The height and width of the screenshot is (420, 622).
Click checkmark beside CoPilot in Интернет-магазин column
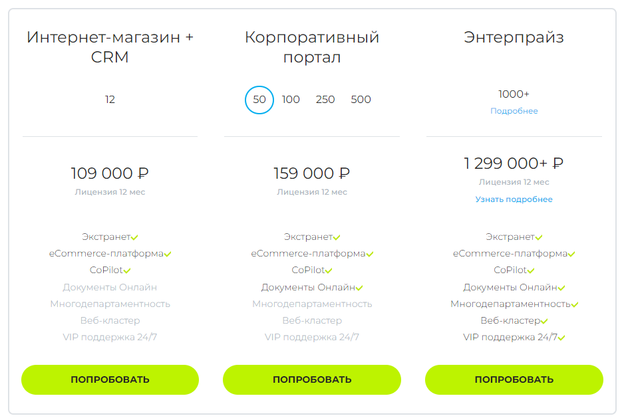pyautogui.click(x=127, y=271)
